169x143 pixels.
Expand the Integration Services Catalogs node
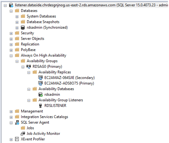(x=11, y=117)
